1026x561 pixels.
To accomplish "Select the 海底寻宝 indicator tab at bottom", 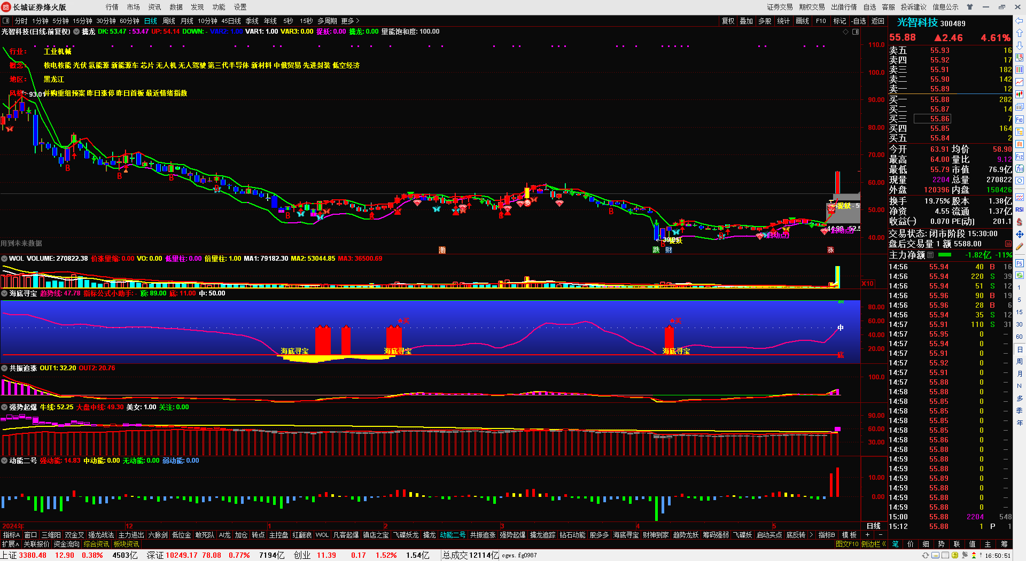I will click(x=626, y=535).
